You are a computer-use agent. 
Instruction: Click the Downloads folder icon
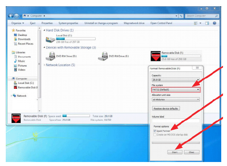16,39
